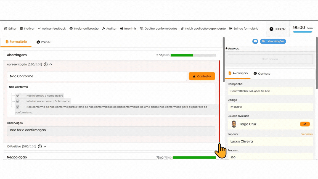Viewport: 318px width, 179px height.
Task: Start calibration with Iniciar calibração
Action: pos(84,29)
